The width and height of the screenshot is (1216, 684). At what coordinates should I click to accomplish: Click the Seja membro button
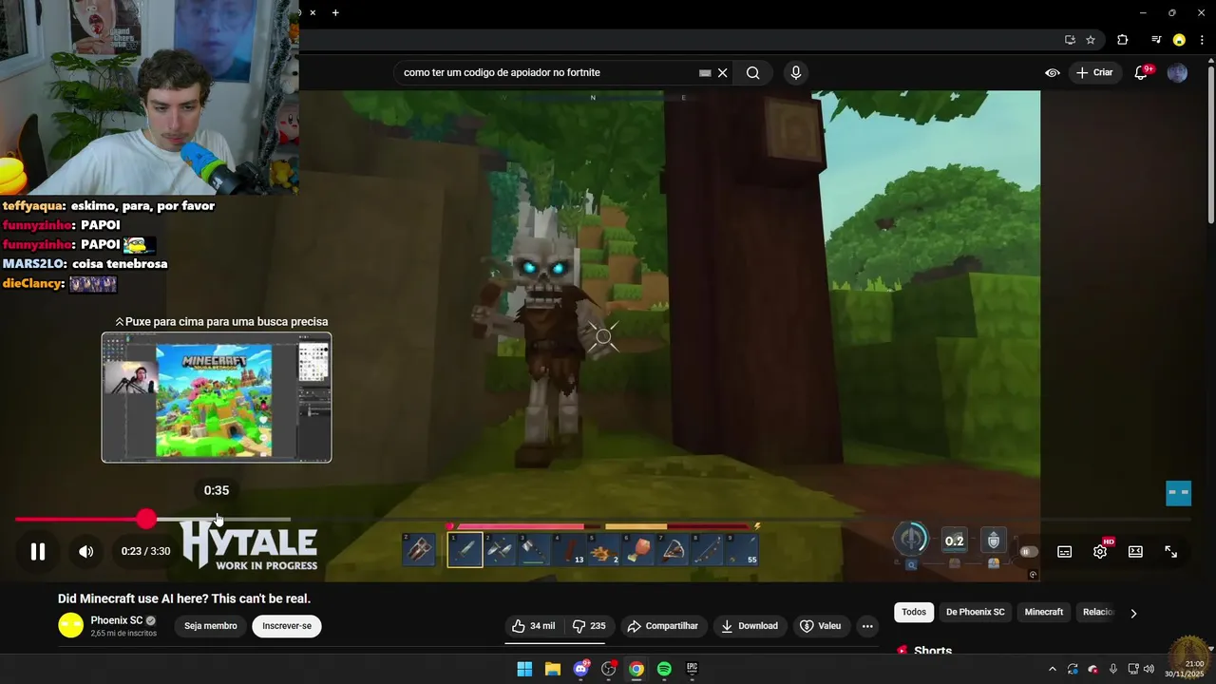[x=211, y=626]
